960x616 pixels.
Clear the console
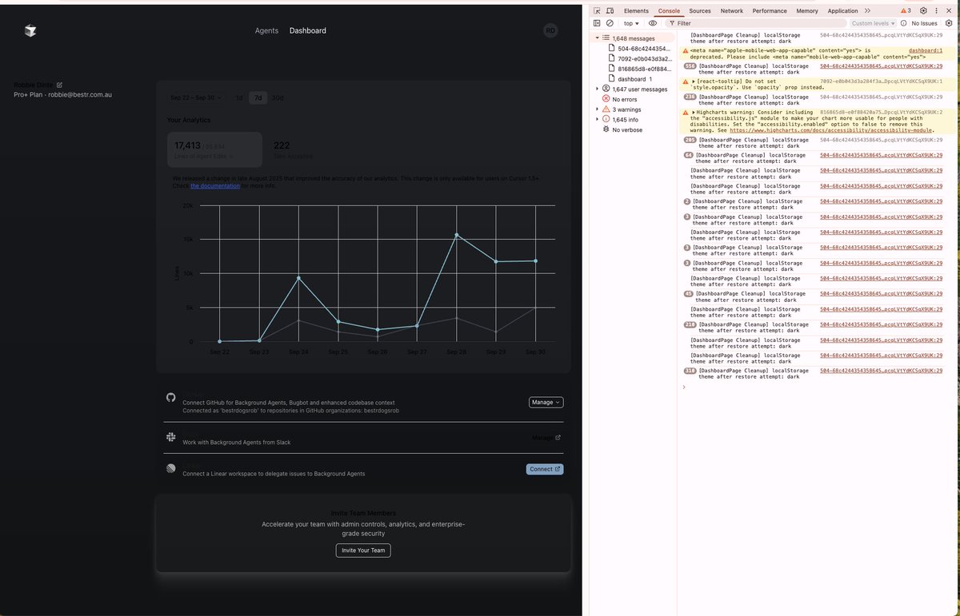(x=610, y=23)
